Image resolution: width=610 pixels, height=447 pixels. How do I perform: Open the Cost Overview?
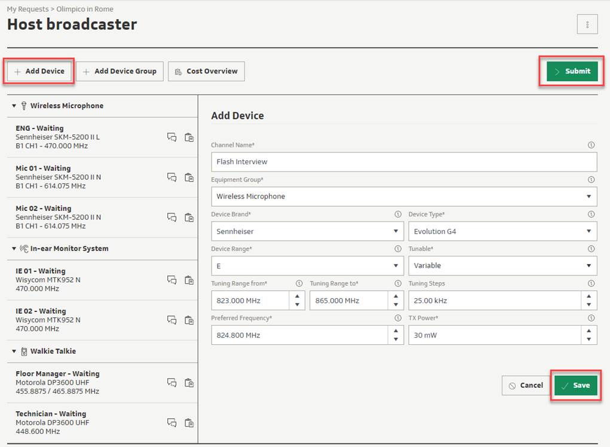click(206, 71)
